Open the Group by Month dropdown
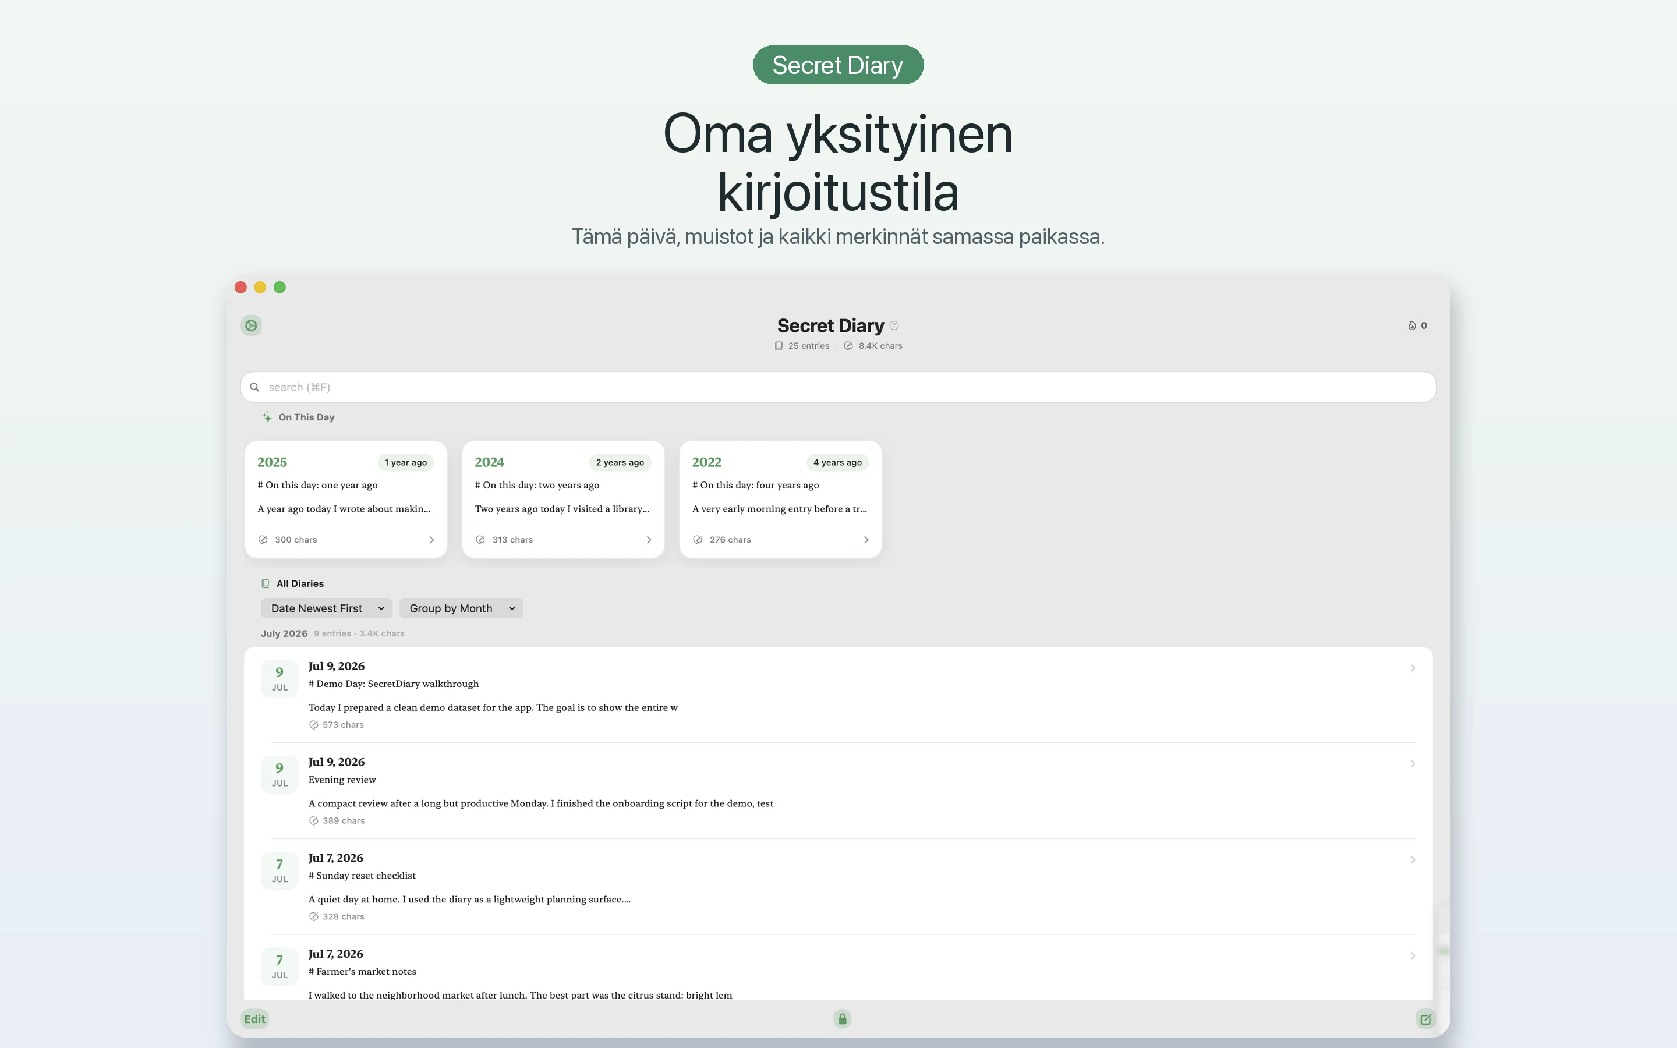1677x1048 pixels. 461,608
